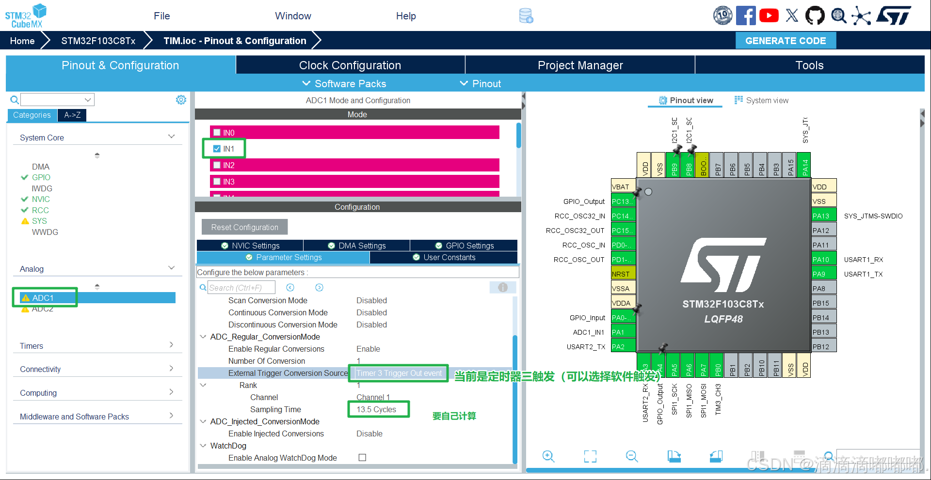Screen dimensions: 931x480
Task: Click the PA13 pin on the chip
Action: (x=824, y=216)
